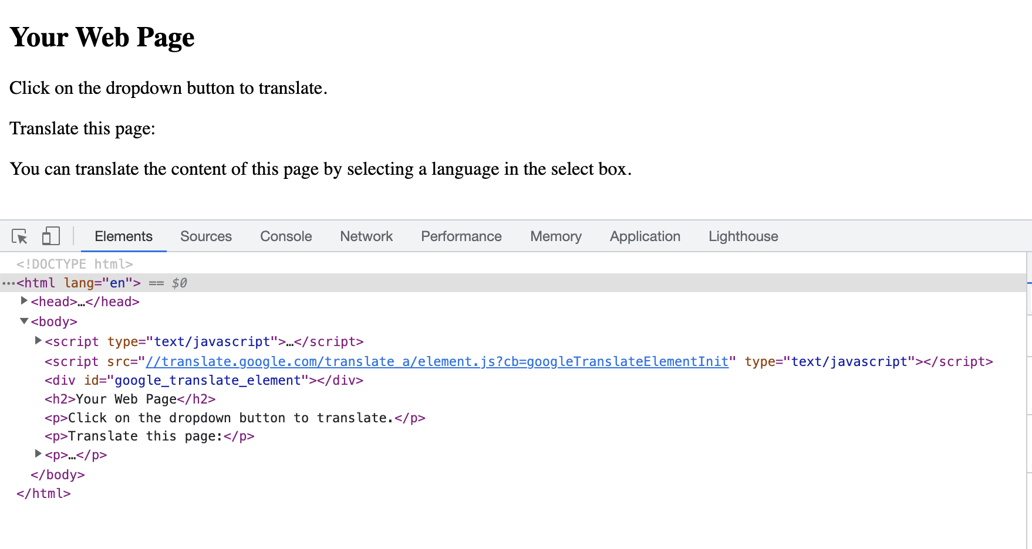Image resolution: width=1032 pixels, height=549 pixels.
Task: Open the Network tab
Action: pyautogui.click(x=366, y=236)
